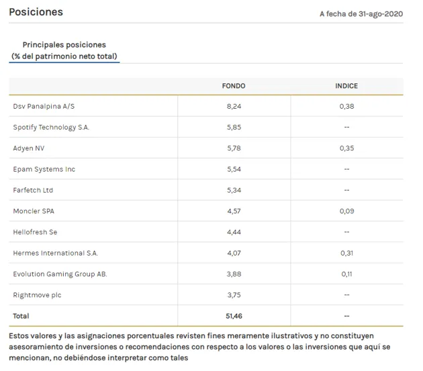Select the Adyen NV holding name
This screenshot has height=371, width=423.
click(29, 148)
